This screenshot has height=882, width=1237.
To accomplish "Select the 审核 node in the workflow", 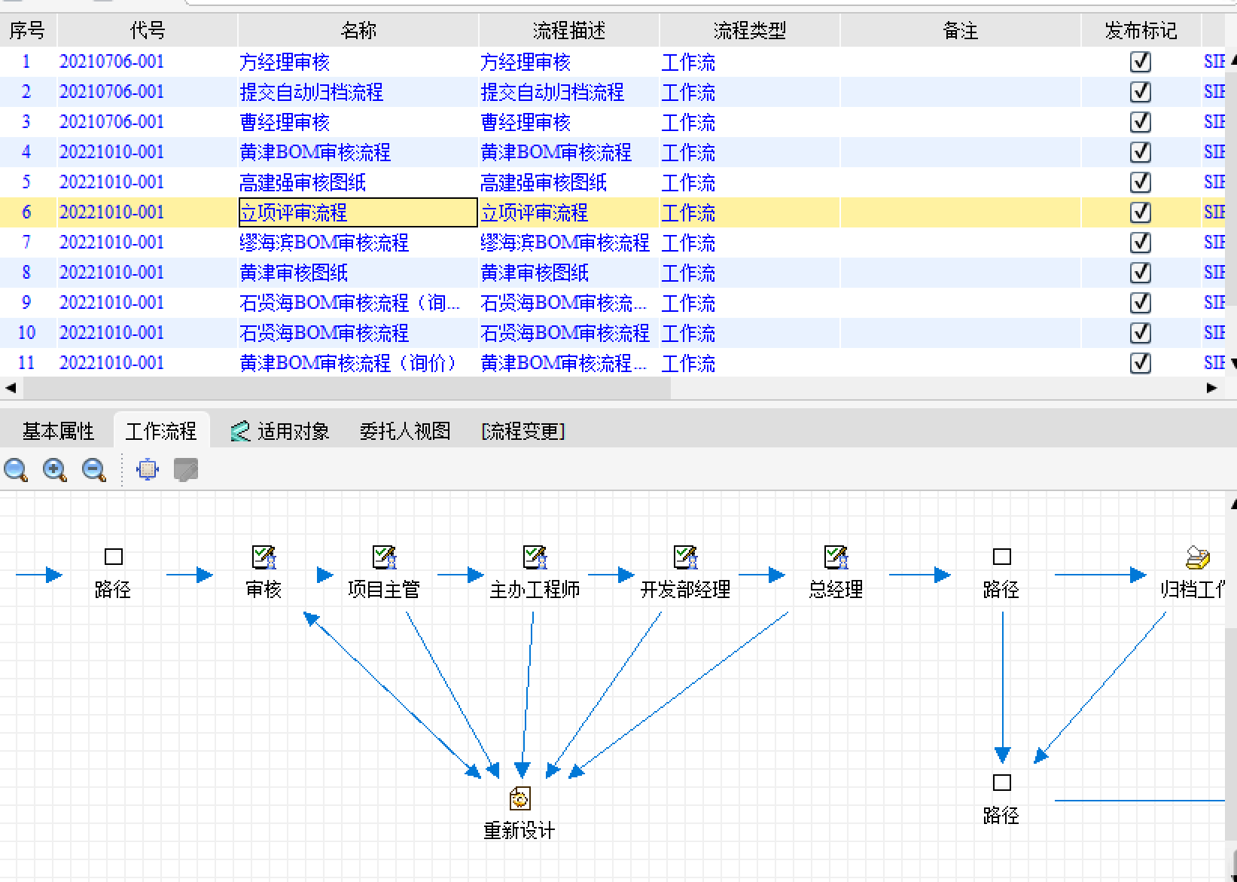I will [264, 573].
